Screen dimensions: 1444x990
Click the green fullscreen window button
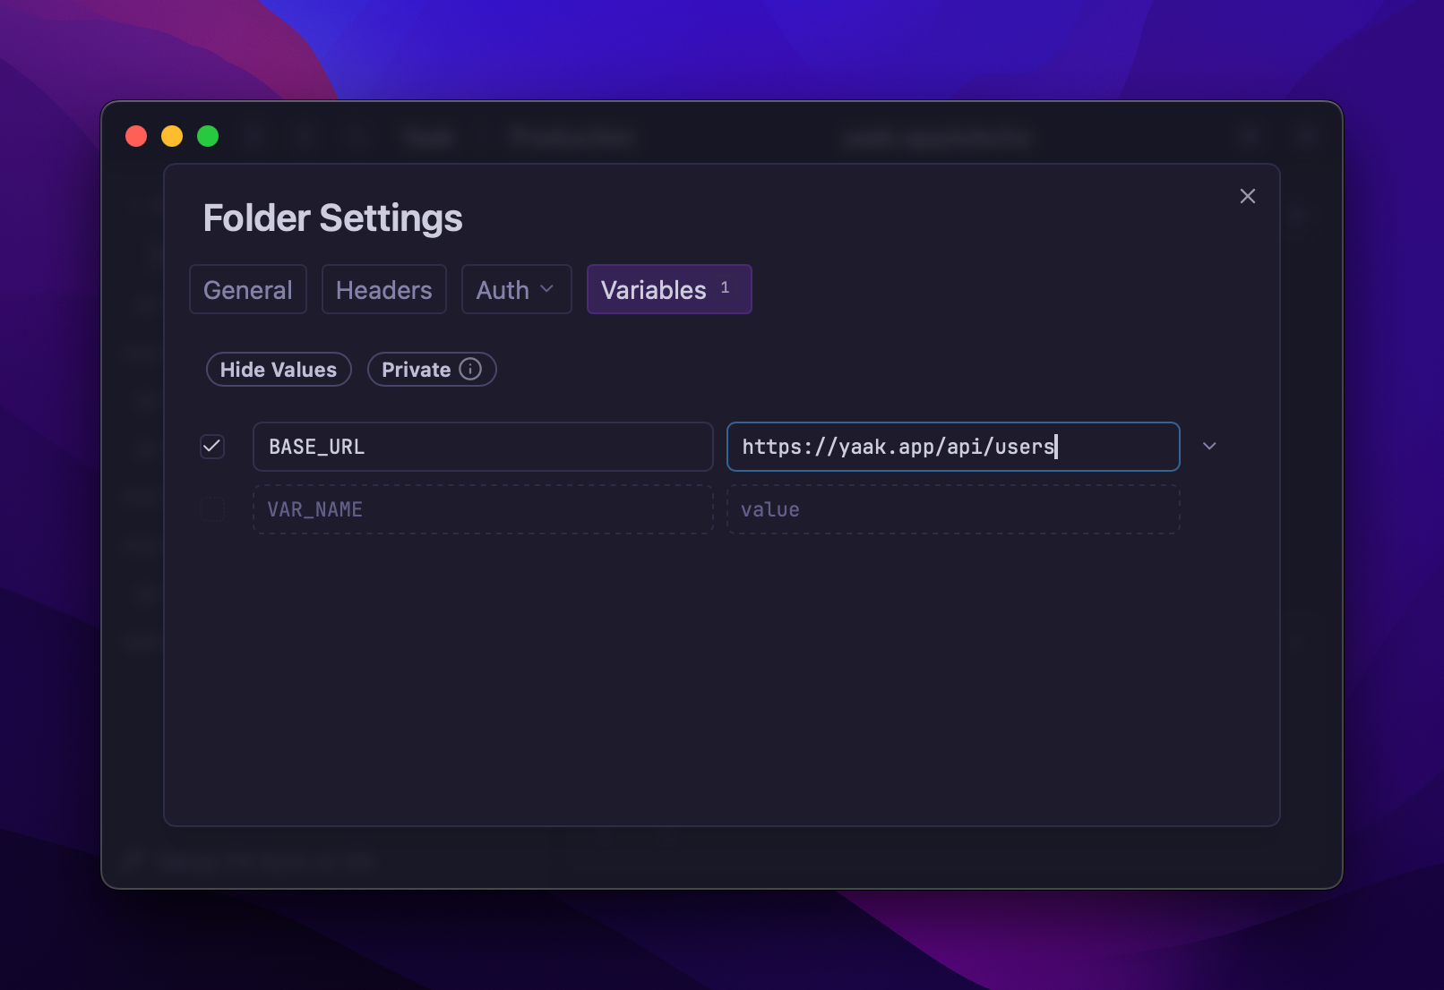pyautogui.click(x=208, y=136)
